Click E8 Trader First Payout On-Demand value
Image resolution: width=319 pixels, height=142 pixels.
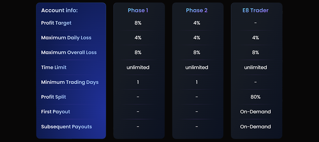(x=256, y=112)
